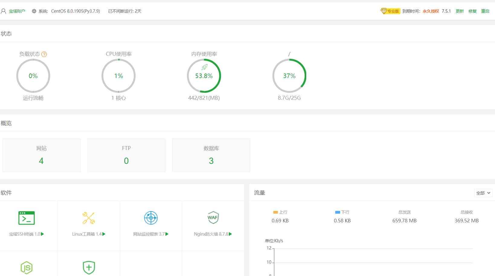Open the 网站监控报表 3.7 label
The width and height of the screenshot is (495, 276).
[149, 234]
